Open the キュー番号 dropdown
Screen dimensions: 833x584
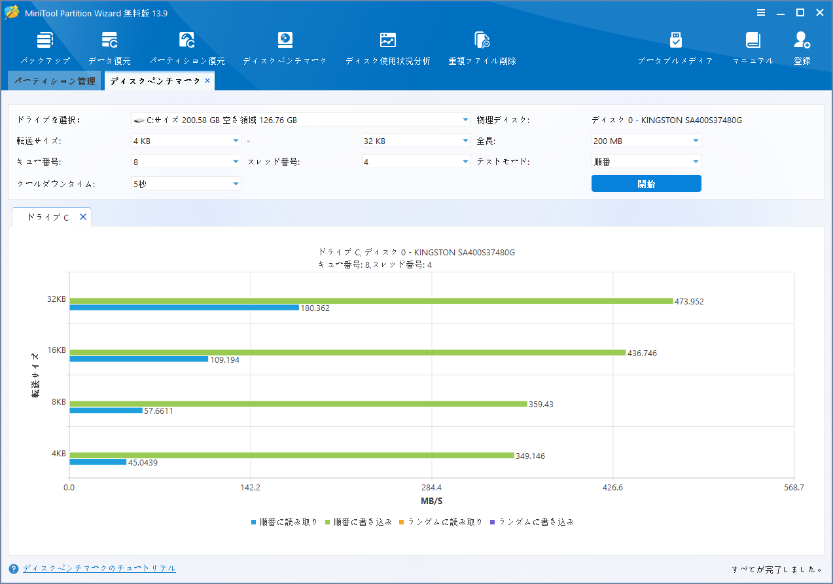(186, 161)
